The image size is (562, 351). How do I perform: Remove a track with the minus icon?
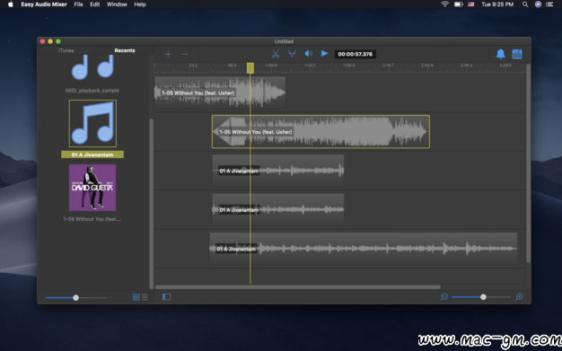click(185, 55)
